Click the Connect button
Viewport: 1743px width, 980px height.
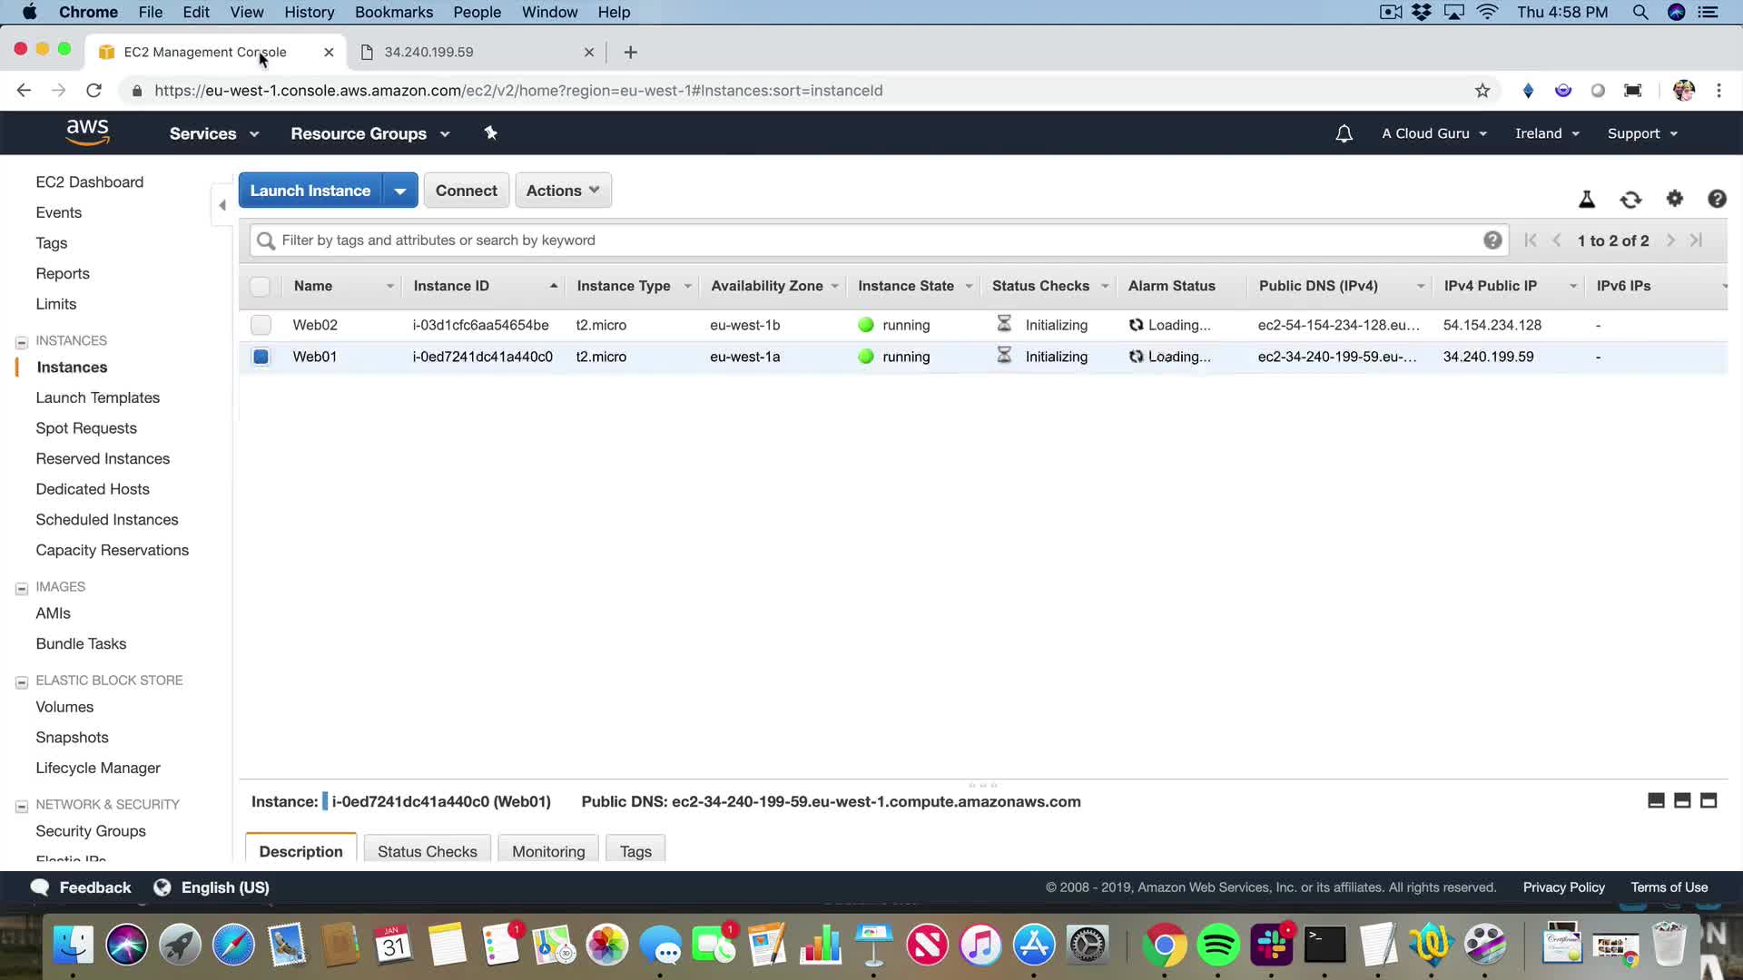tap(466, 191)
